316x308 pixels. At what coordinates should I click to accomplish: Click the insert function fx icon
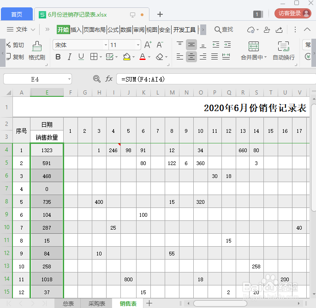(x=109, y=79)
